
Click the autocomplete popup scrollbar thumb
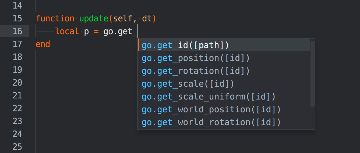[x=312, y=74]
